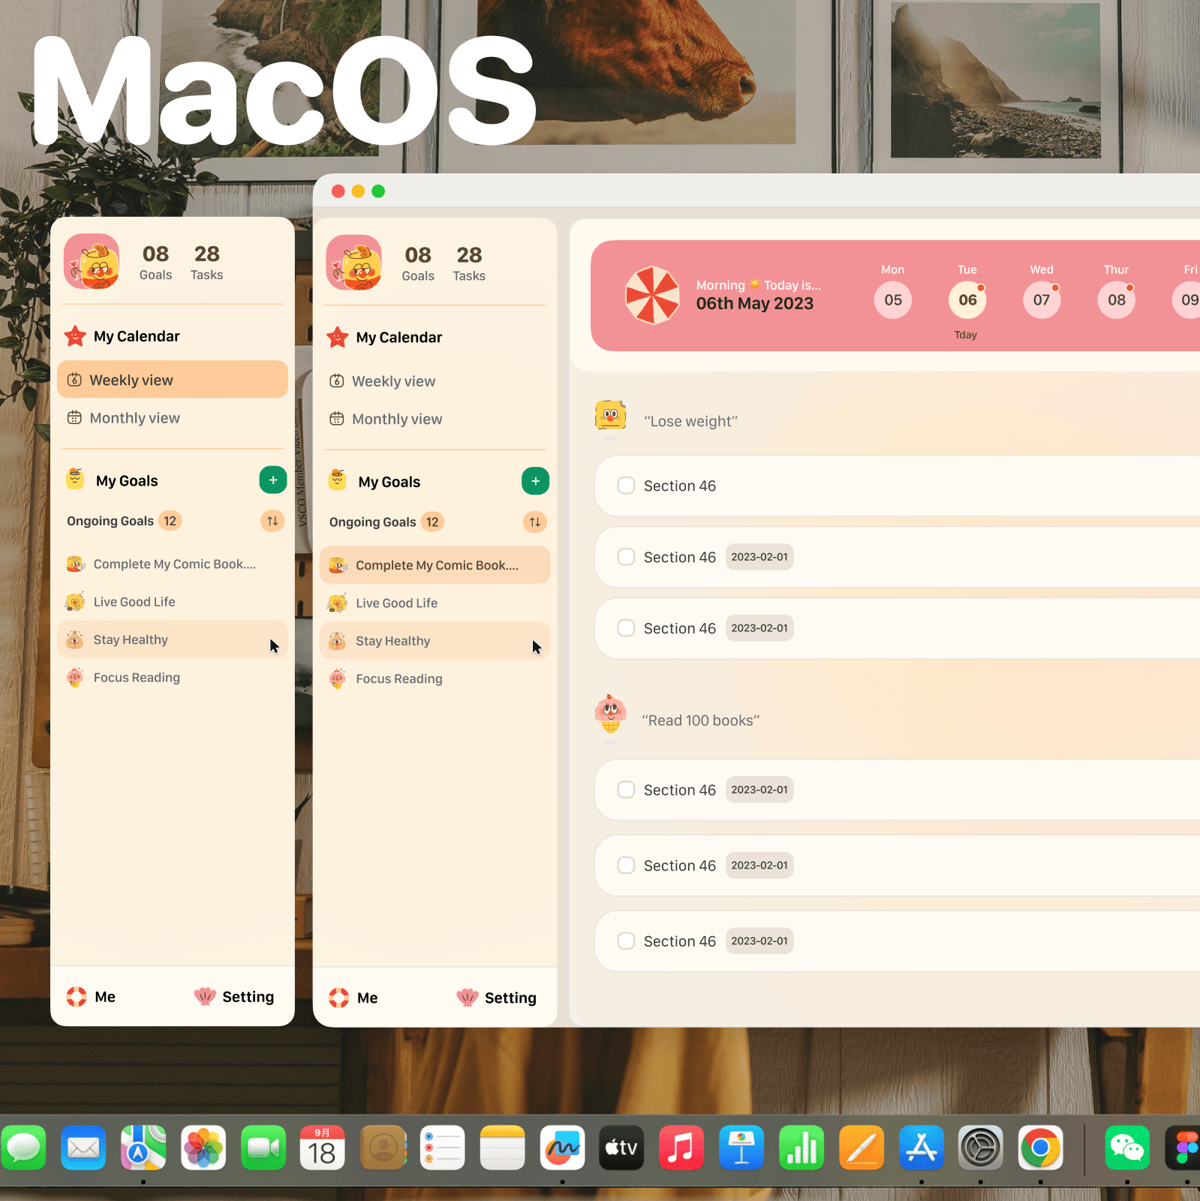Open profile avatar in left standalone panel
The height and width of the screenshot is (1201, 1200).
pos(92,262)
